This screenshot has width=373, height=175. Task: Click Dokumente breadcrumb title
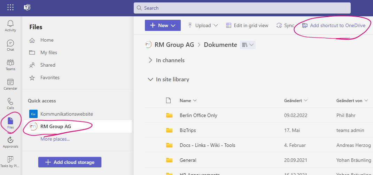tap(220, 45)
